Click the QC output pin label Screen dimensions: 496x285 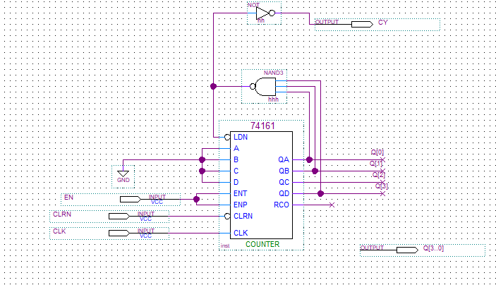tap(284, 183)
